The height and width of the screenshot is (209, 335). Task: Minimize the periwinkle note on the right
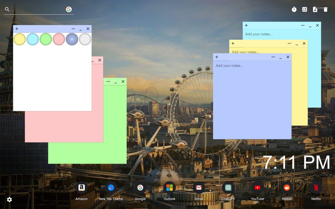[281, 57]
